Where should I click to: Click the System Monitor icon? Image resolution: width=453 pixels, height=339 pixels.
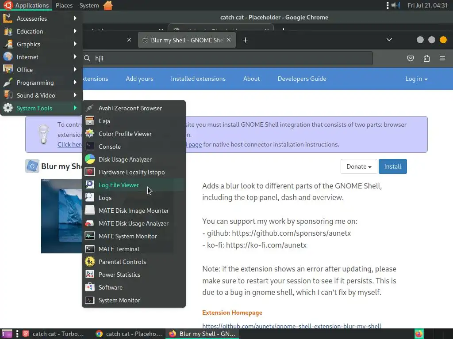click(x=89, y=300)
